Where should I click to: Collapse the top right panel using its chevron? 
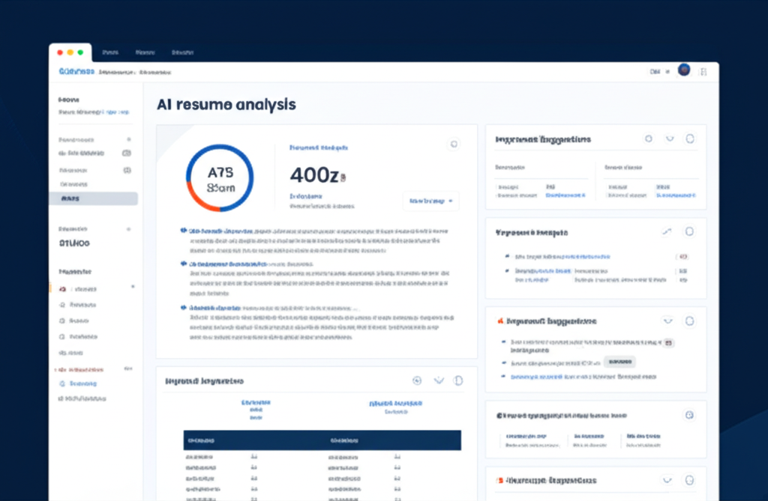point(670,139)
